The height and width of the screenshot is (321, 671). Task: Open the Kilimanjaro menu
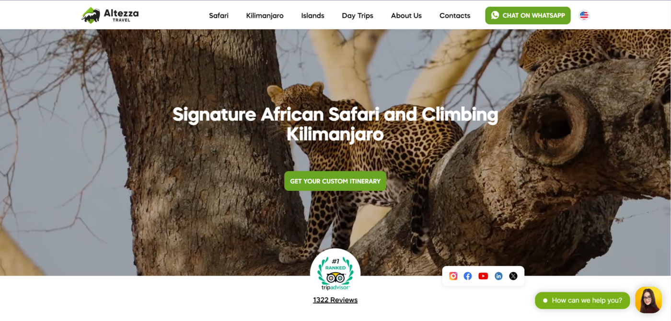pyautogui.click(x=265, y=15)
